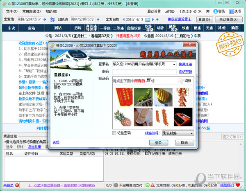This screenshot has width=246, height=191.
Task: Expand the 登录名 username dropdown
Action: (174, 64)
